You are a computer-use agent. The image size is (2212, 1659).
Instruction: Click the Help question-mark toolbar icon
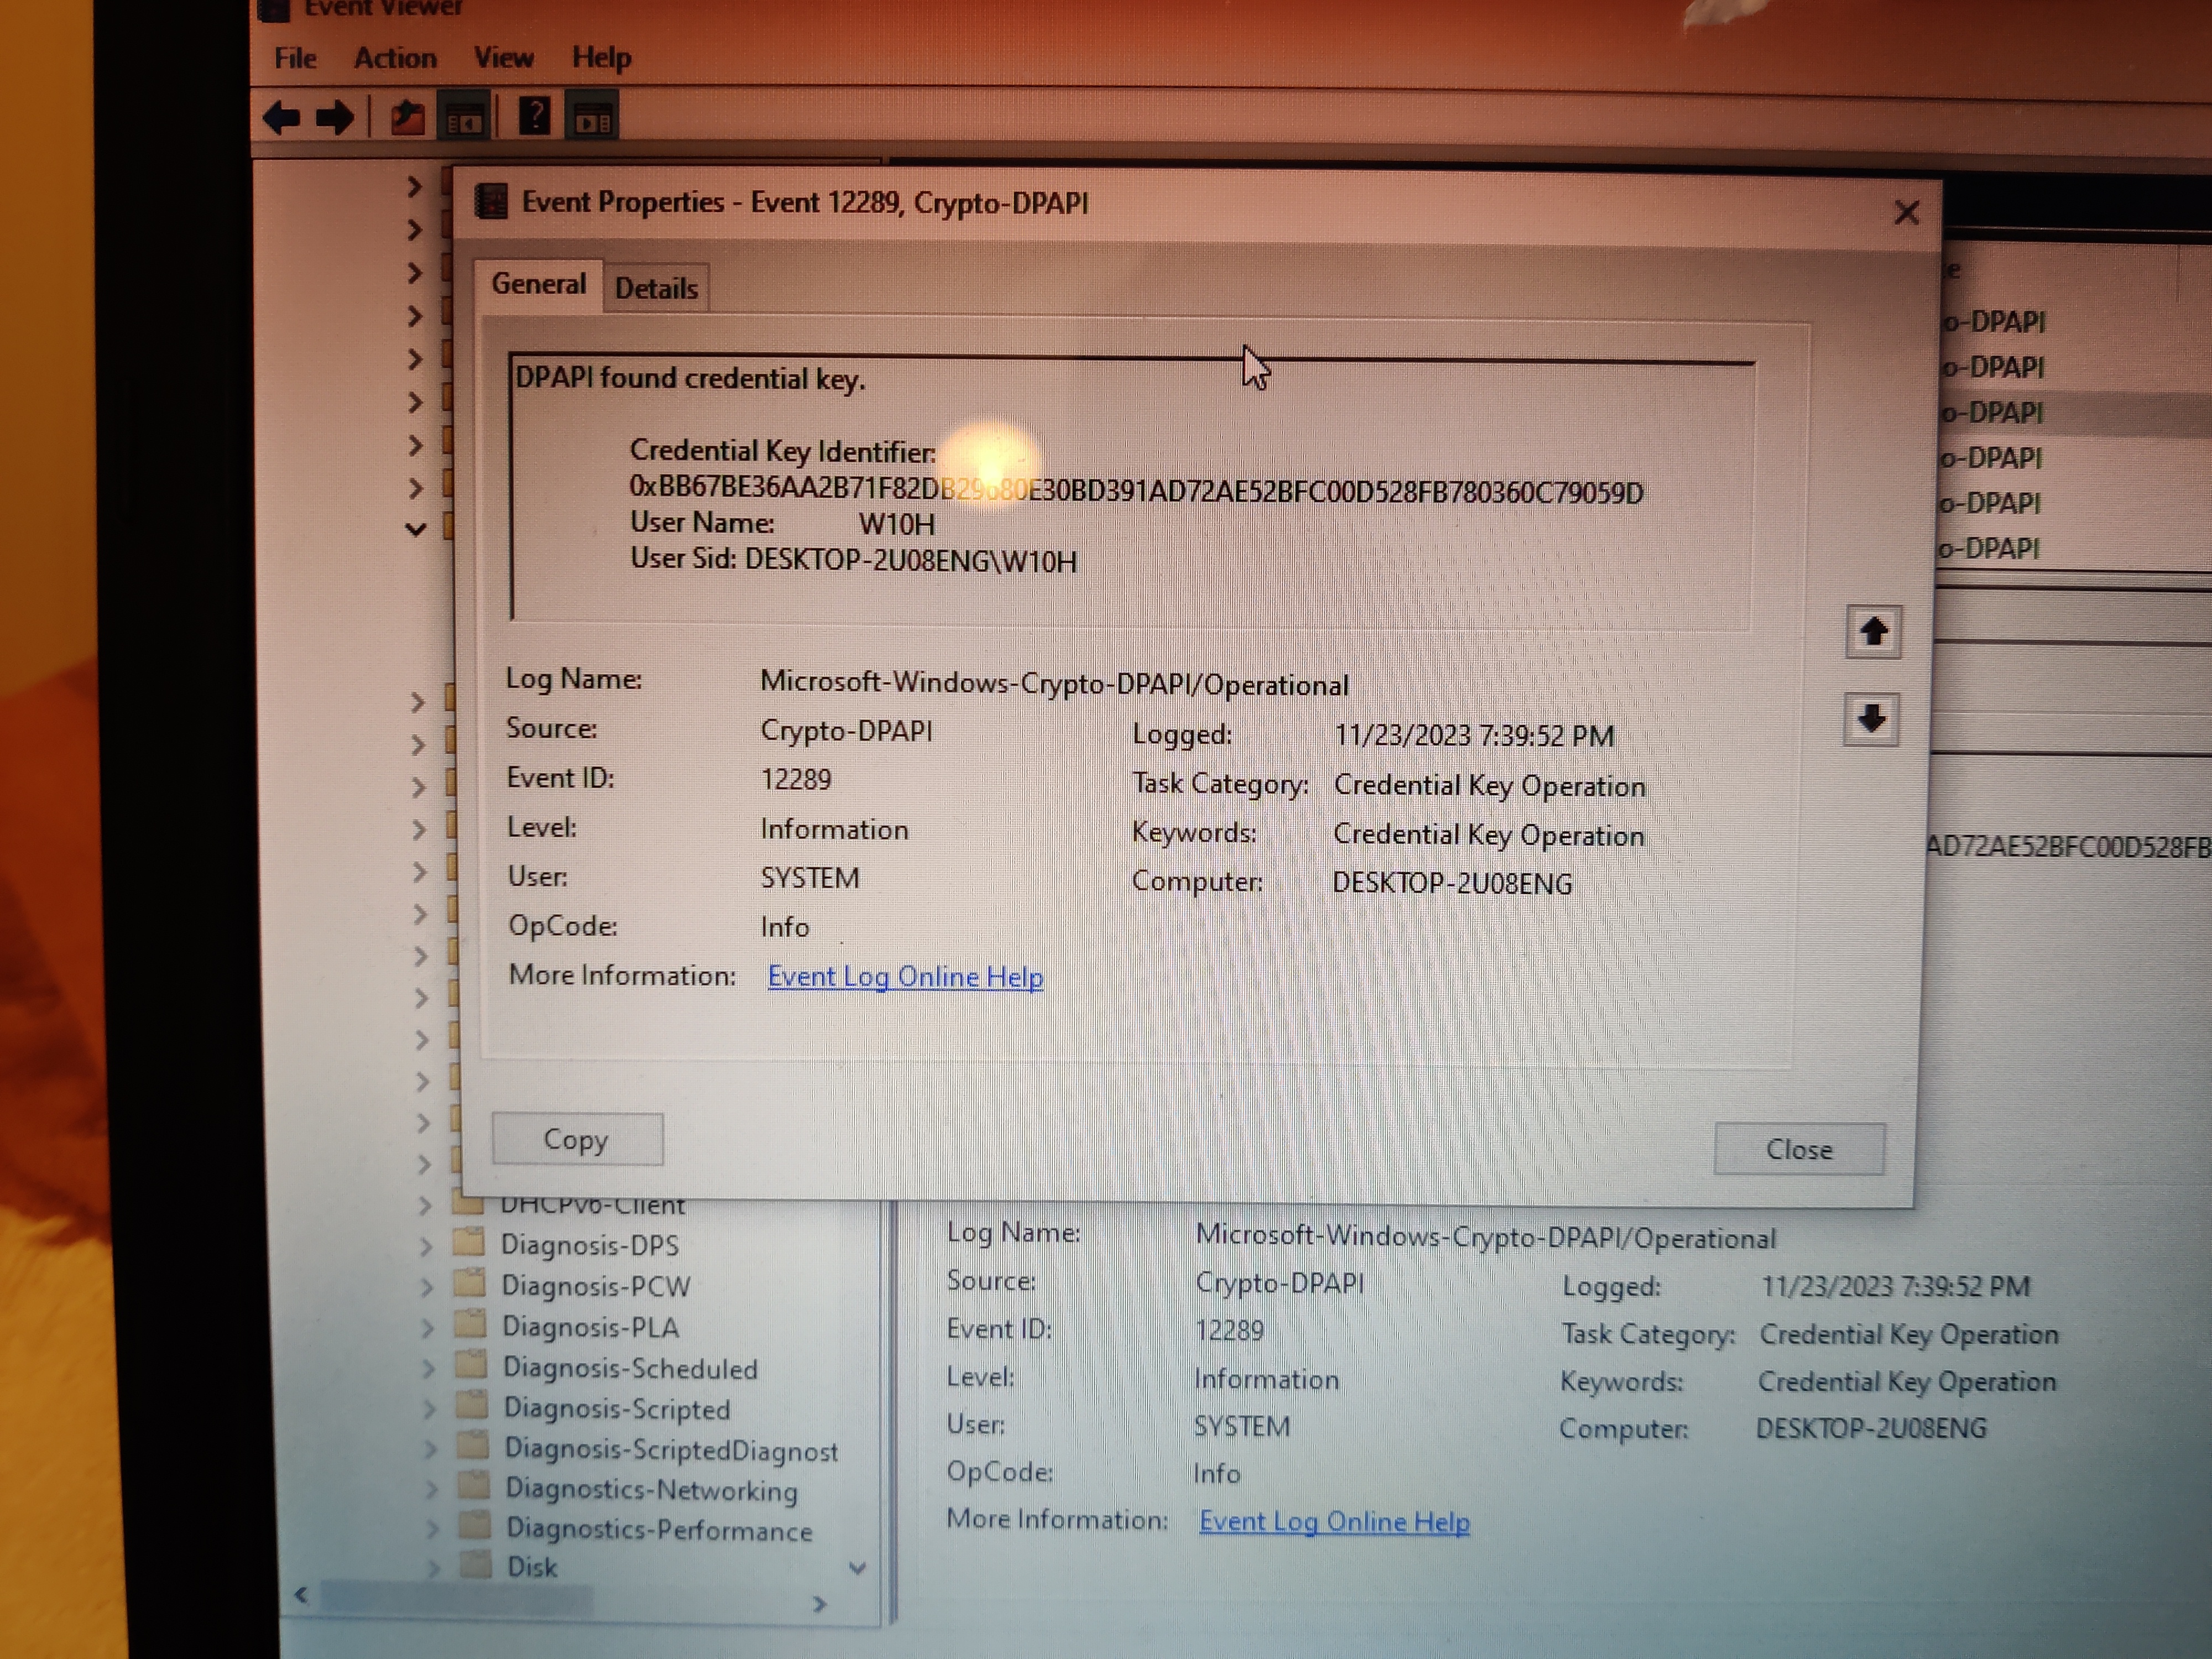(x=535, y=116)
